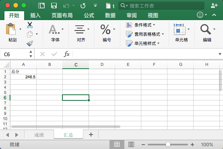
Task: Open the 编号 number format percent icon
Action: coord(105,29)
